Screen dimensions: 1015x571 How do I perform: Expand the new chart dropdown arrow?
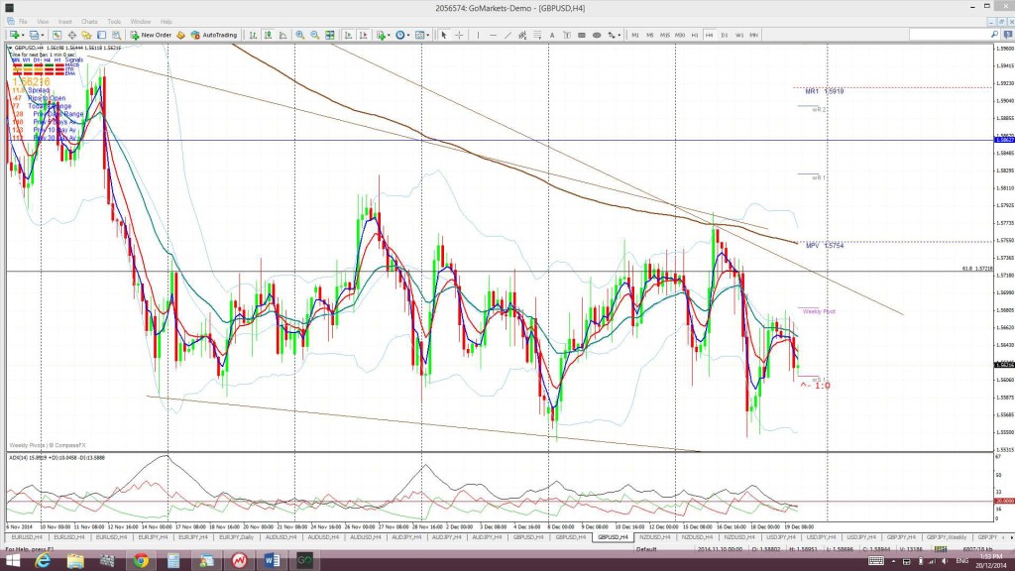click(23, 35)
